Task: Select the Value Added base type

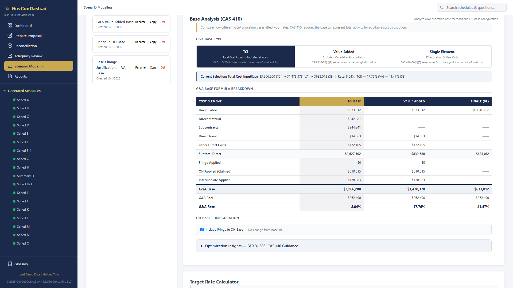Action: point(344,57)
